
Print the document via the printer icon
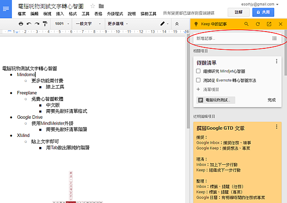coord(21,23)
